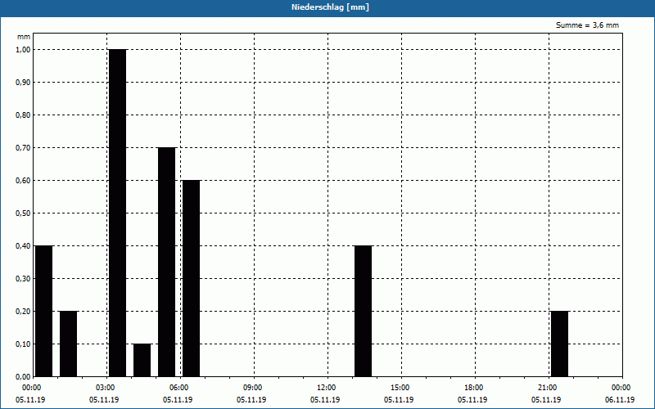Click the Niederschlag [mm] chart title

pos(330,7)
